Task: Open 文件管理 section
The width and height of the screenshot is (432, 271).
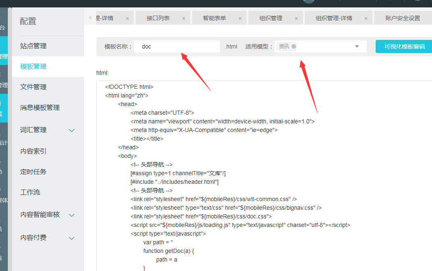Action: 33,87
